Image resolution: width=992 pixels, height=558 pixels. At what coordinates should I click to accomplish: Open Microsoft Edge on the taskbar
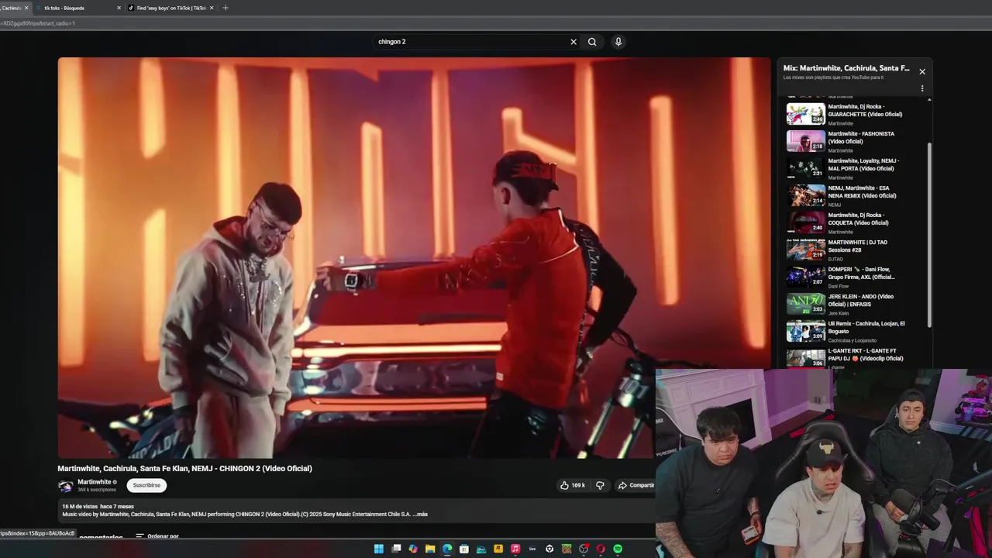coord(447,549)
